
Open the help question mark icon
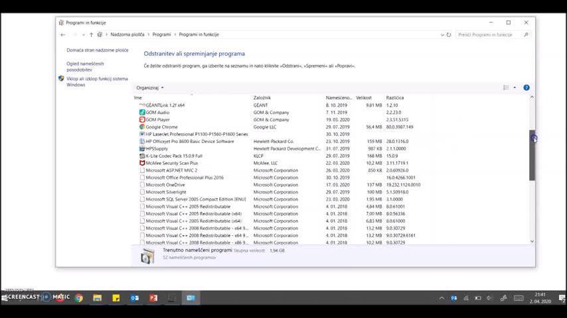526,87
